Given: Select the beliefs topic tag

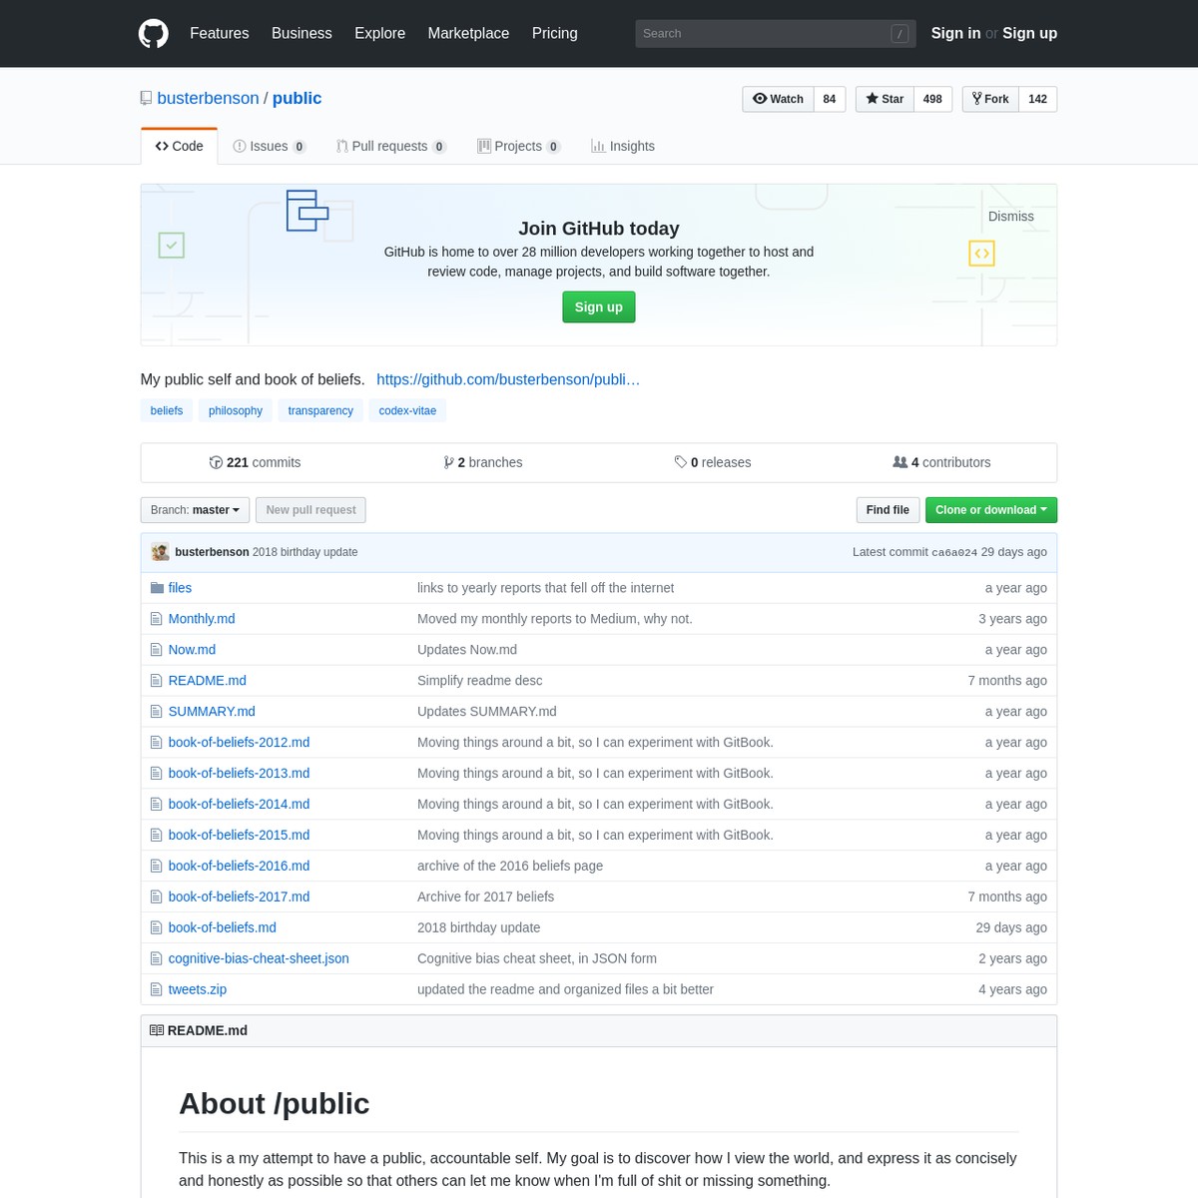Looking at the screenshot, I should 167,410.
